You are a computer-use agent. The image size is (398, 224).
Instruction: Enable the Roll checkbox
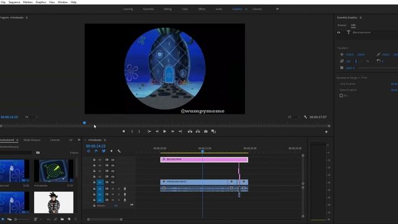tap(341, 95)
